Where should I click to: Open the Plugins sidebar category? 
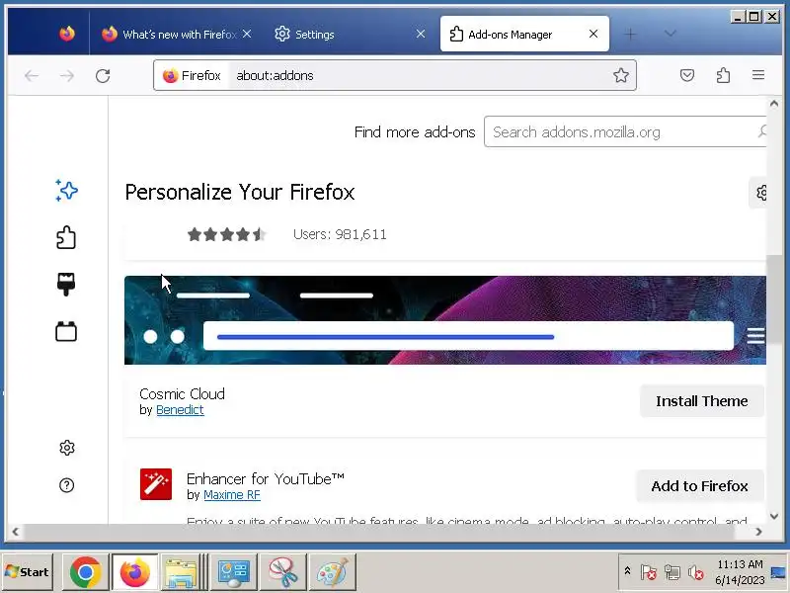66,331
